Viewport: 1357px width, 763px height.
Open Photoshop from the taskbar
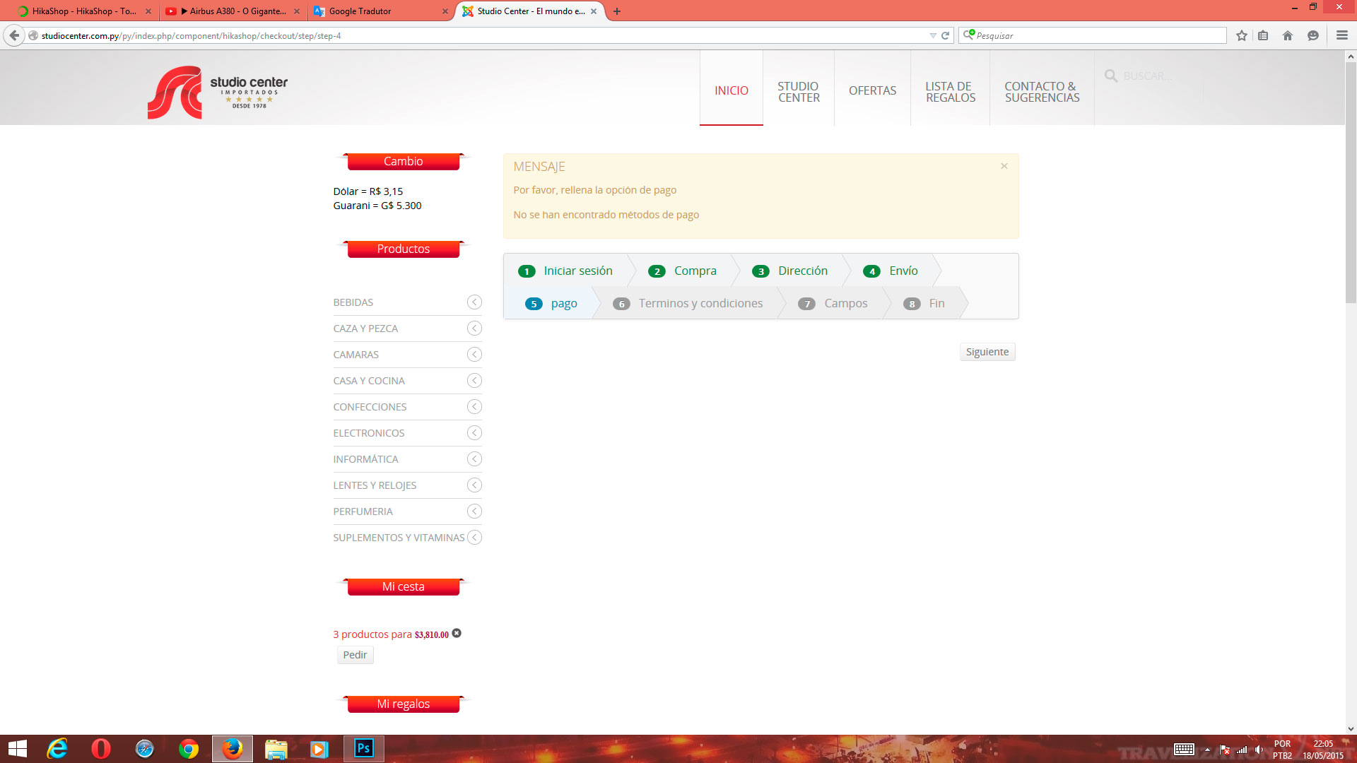pyautogui.click(x=363, y=748)
